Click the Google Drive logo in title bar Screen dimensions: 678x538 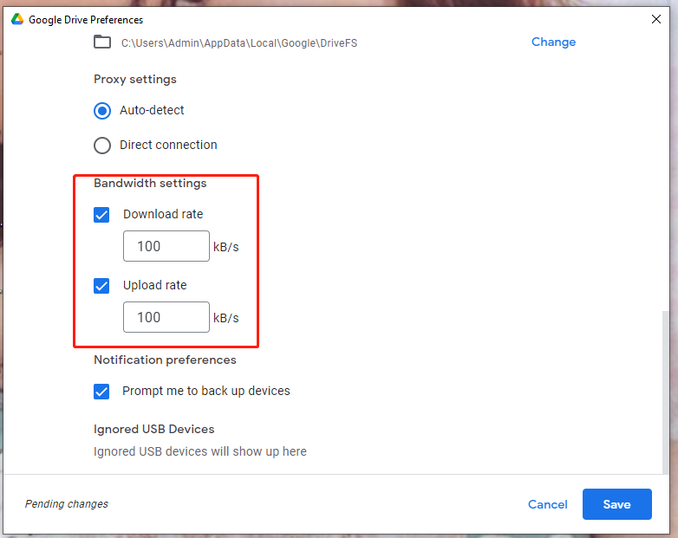tap(17, 19)
